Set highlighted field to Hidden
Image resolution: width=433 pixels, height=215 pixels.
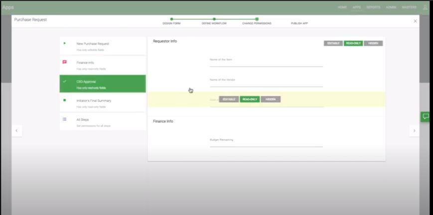tap(271, 99)
